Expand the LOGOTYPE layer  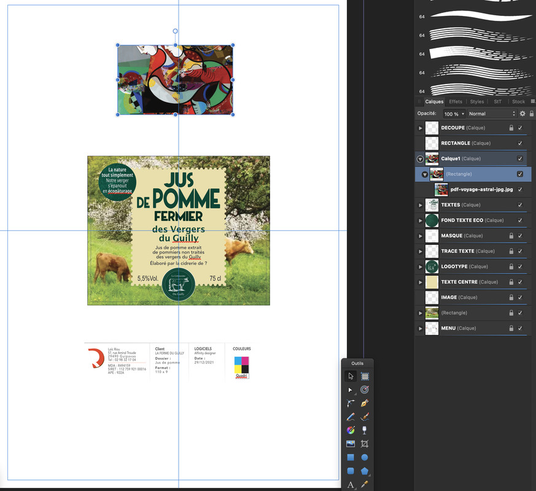[x=420, y=266]
